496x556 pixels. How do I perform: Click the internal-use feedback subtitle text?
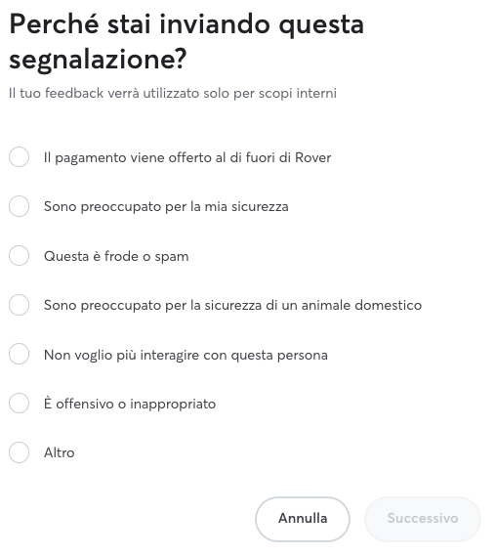point(173,93)
